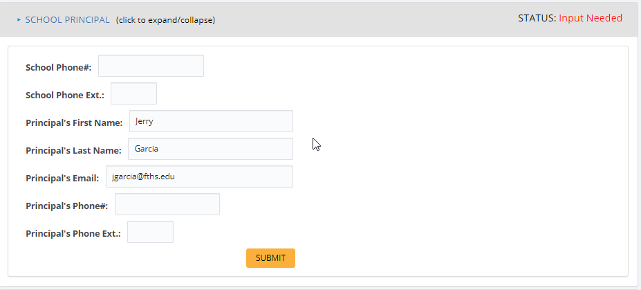Image resolution: width=641 pixels, height=290 pixels.
Task: Click the last name field containing Garcia
Action: [210, 149]
